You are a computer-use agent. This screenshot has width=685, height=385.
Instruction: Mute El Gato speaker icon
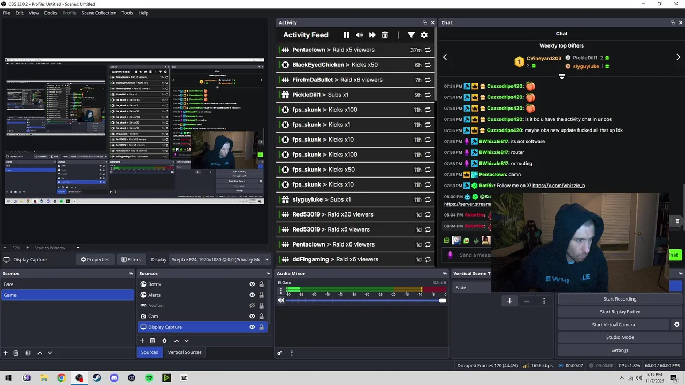point(281,301)
